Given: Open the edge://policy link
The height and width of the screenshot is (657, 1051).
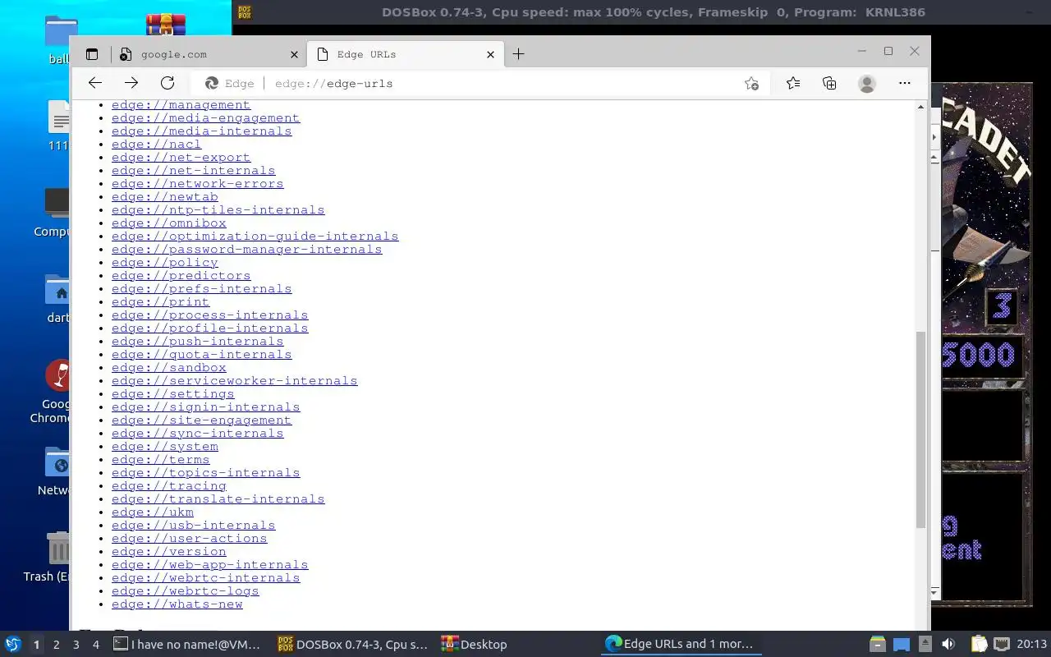Looking at the screenshot, I should point(164,262).
